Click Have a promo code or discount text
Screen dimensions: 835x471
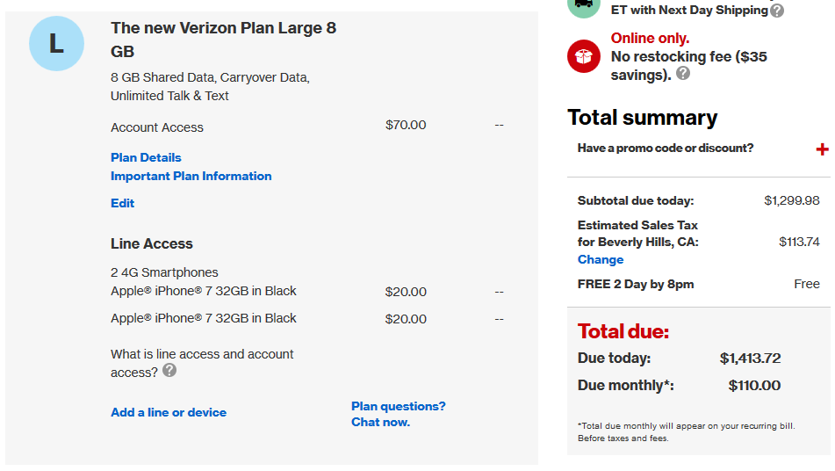click(666, 149)
